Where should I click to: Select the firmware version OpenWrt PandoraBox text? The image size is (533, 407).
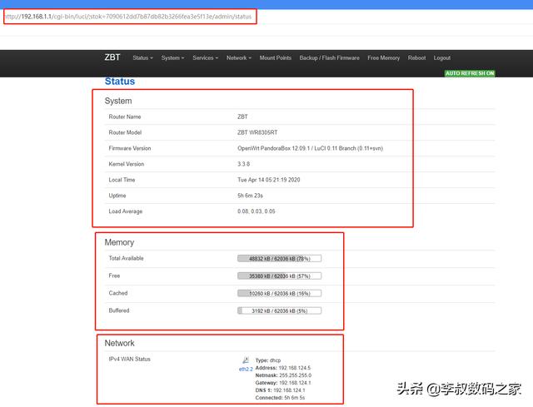(310, 148)
